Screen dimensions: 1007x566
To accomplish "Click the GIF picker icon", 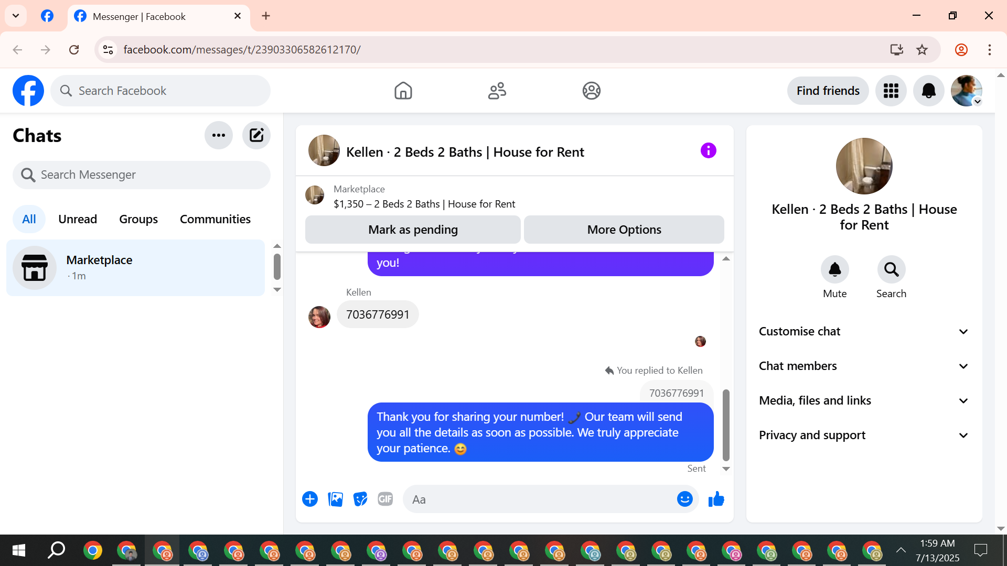I will click(x=385, y=499).
